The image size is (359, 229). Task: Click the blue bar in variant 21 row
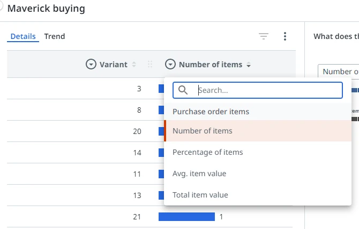click(x=186, y=217)
